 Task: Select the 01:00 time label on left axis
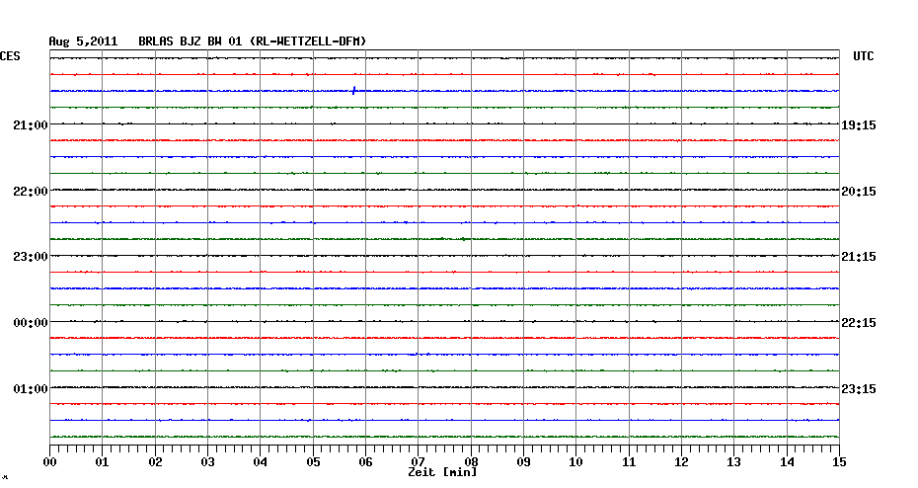click(x=31, y=388)
